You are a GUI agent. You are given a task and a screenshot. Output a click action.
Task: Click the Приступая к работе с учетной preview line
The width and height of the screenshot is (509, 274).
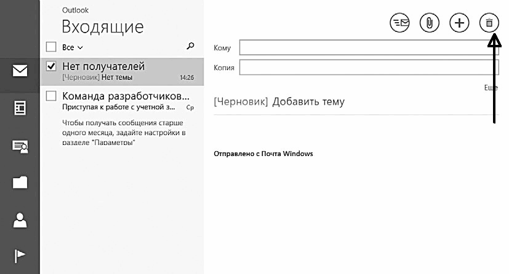(x=119, y=107)
